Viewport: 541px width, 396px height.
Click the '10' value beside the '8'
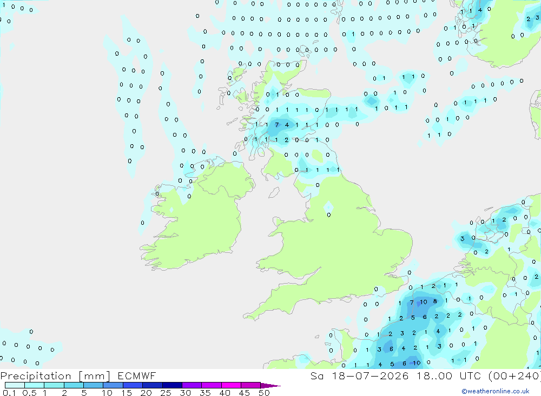424,302
